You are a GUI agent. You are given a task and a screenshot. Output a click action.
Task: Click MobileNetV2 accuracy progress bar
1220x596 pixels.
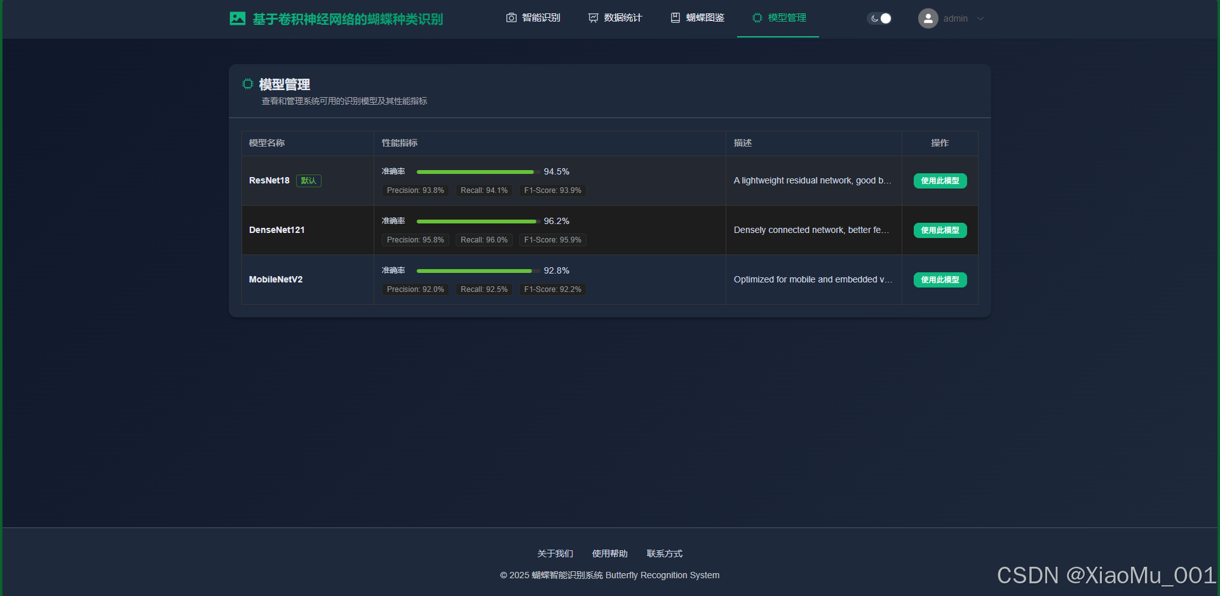click(x=478, y=271)
